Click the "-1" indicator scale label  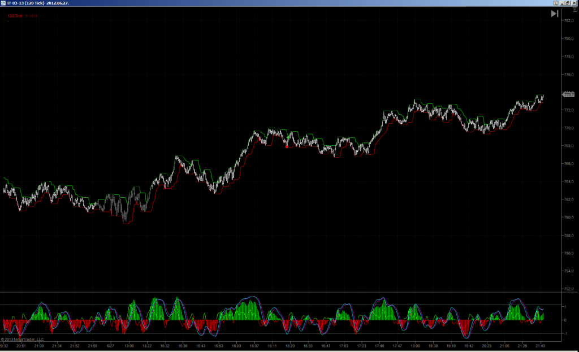[x=565, y=333]
